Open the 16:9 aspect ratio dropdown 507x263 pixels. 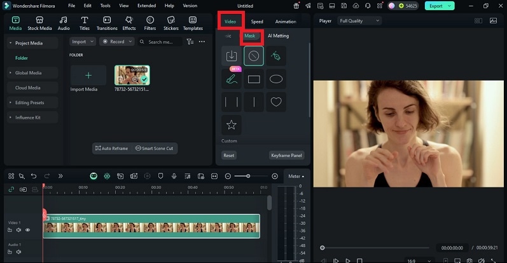(419, 260)
